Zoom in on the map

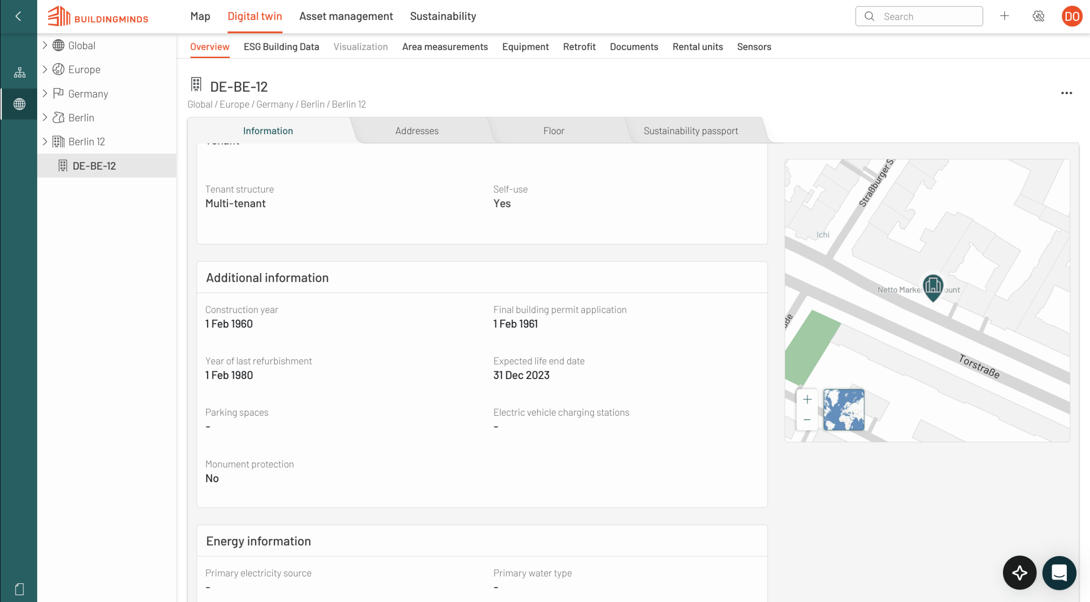click(807, 399)
